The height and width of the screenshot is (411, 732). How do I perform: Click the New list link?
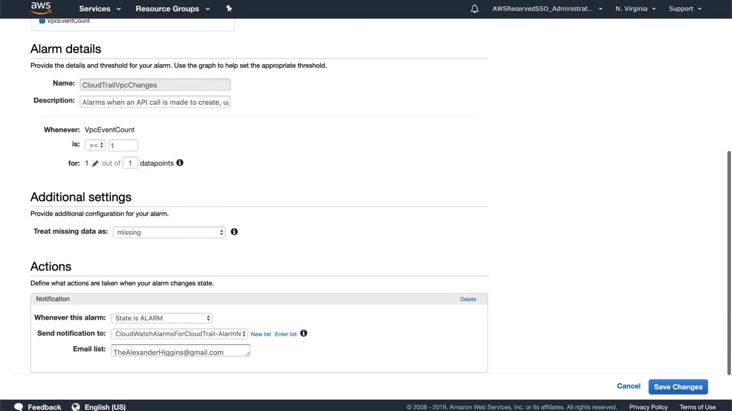coord(261,334)
